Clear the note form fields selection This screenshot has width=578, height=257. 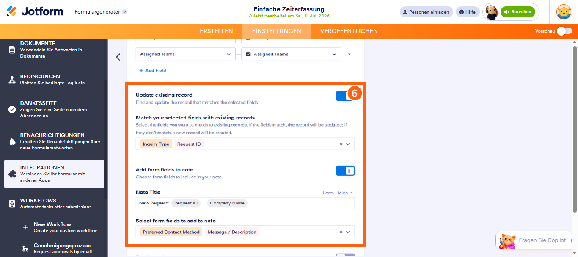(x=341, y=232)
